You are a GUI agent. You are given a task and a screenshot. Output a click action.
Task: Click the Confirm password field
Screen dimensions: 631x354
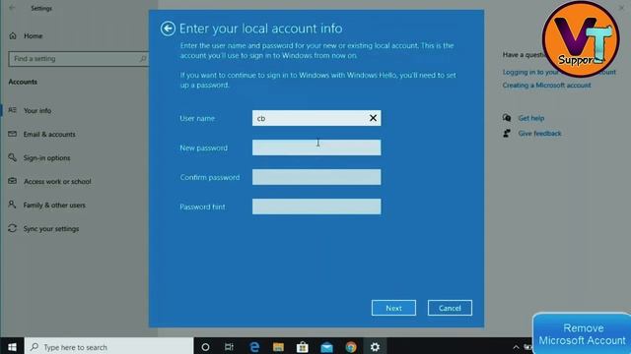(316, 177)
